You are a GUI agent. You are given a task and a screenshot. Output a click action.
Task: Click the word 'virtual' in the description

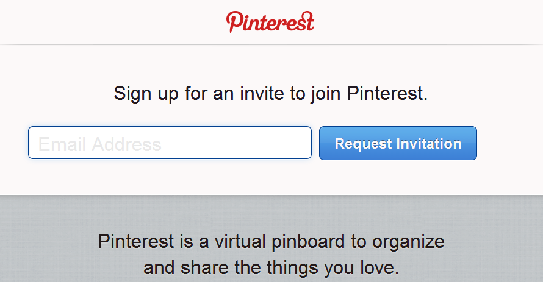240,241
